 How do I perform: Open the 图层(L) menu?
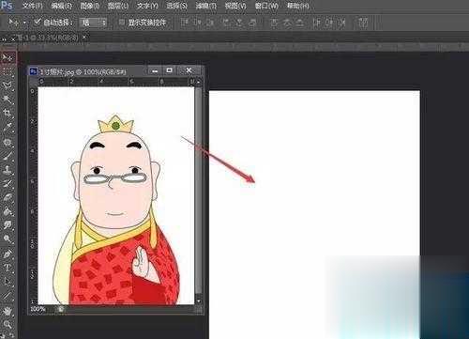pyautogui.click(x=118, y=6)
